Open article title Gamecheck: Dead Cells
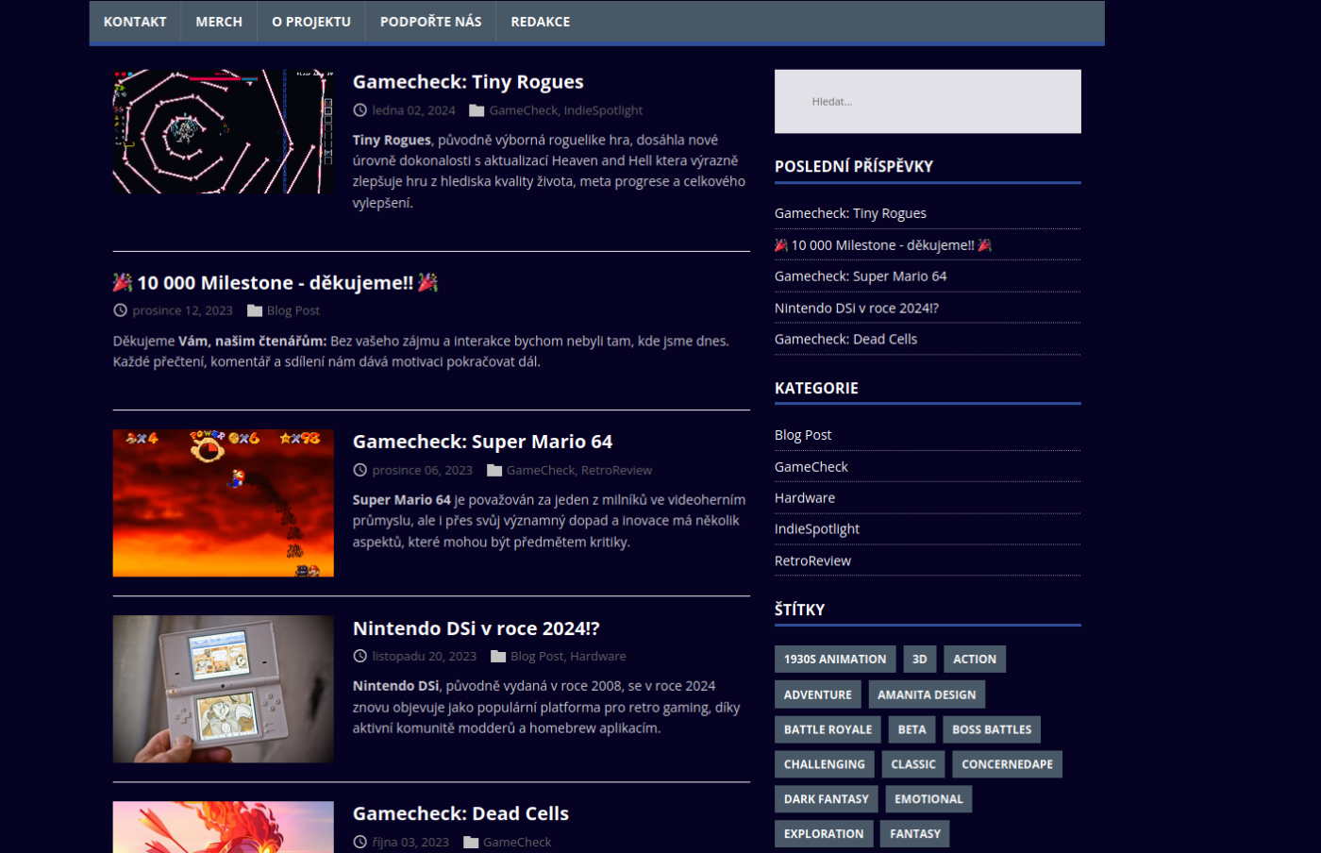 [x=460, y=813]
